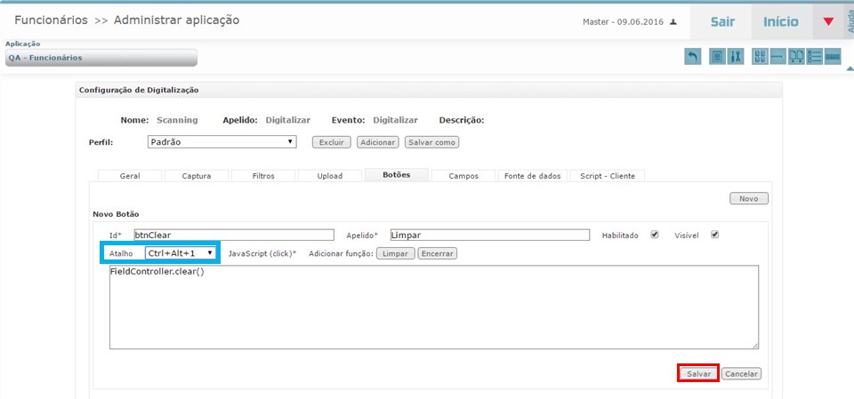This screenshot has height=399, width=854.
Task: Switch to the Upload tab
Action: coord(330,176)
